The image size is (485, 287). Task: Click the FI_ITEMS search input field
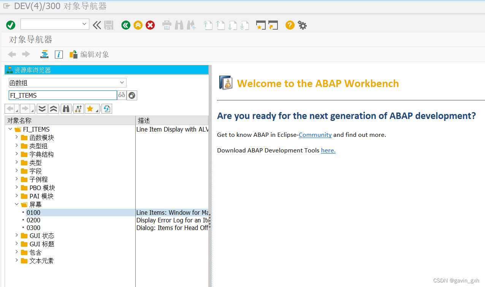tap(63, 95)
